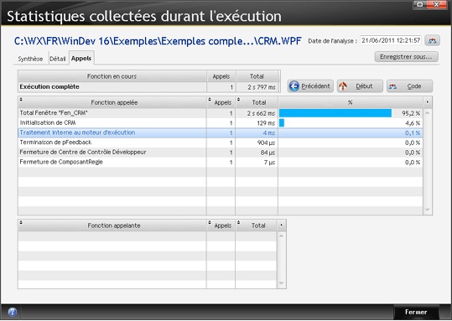Screen dimensions: 452x321
Task: Select row Fermeture de Centre de Contrôle Développeur
Action: (221, 153)
